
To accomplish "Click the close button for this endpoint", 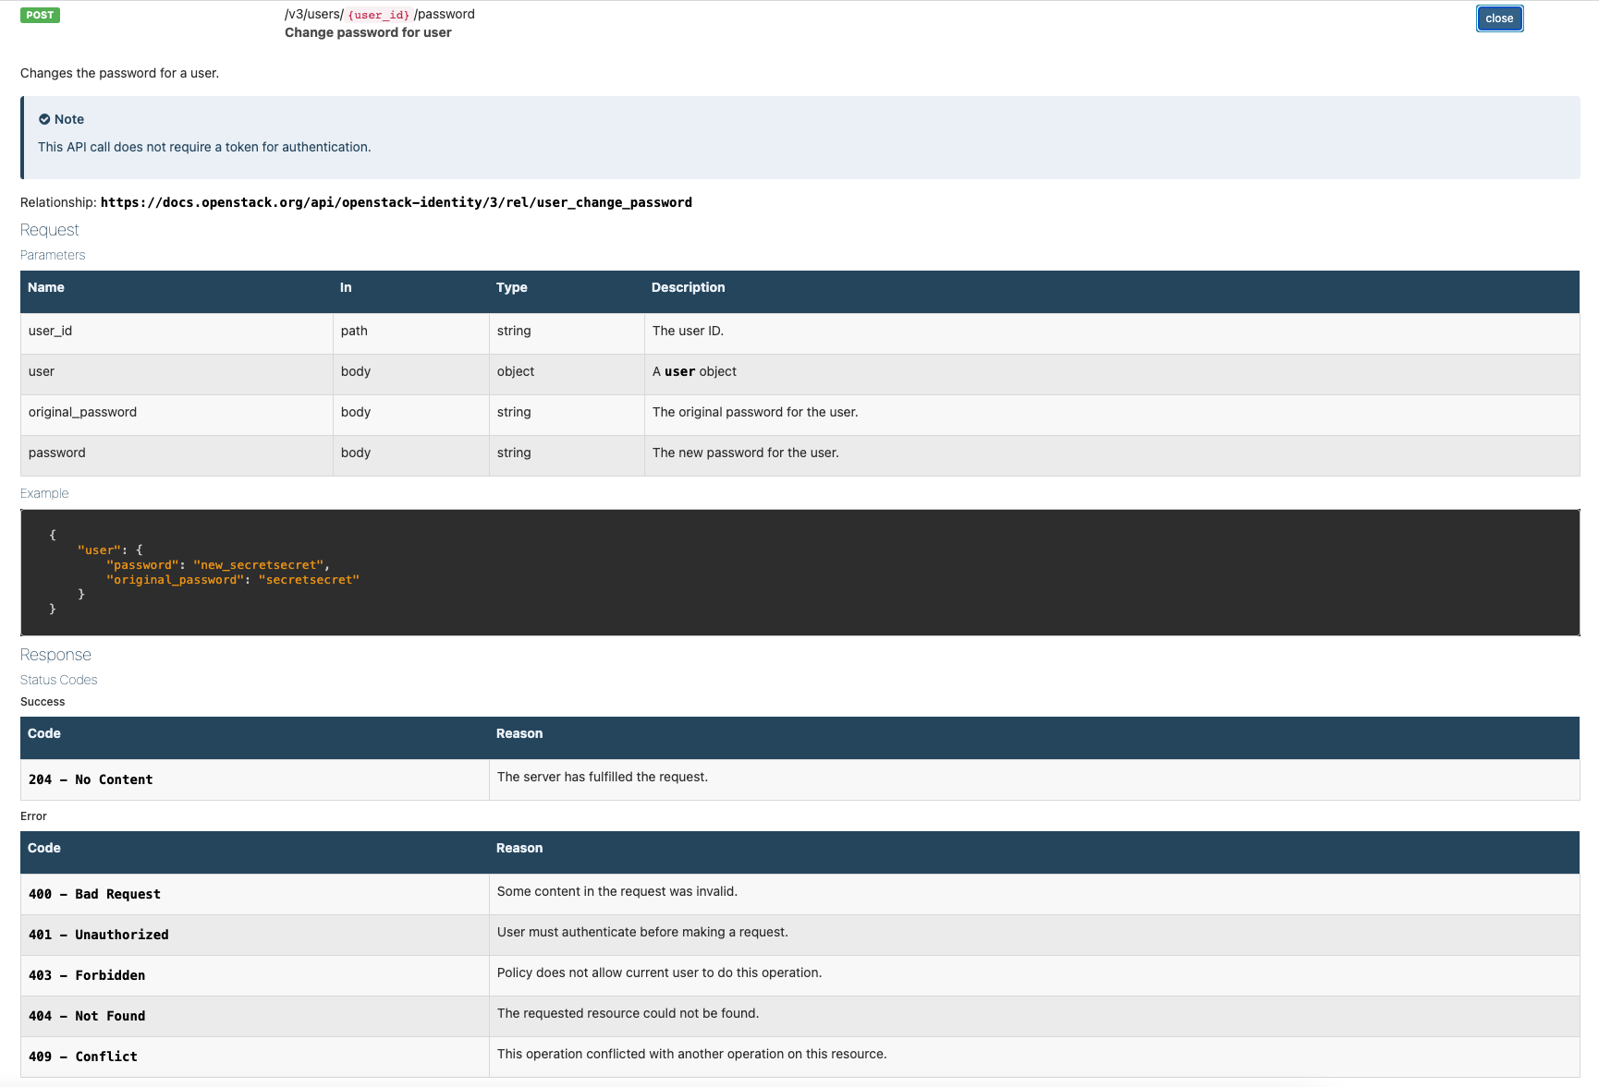I will pos(1498,18).
